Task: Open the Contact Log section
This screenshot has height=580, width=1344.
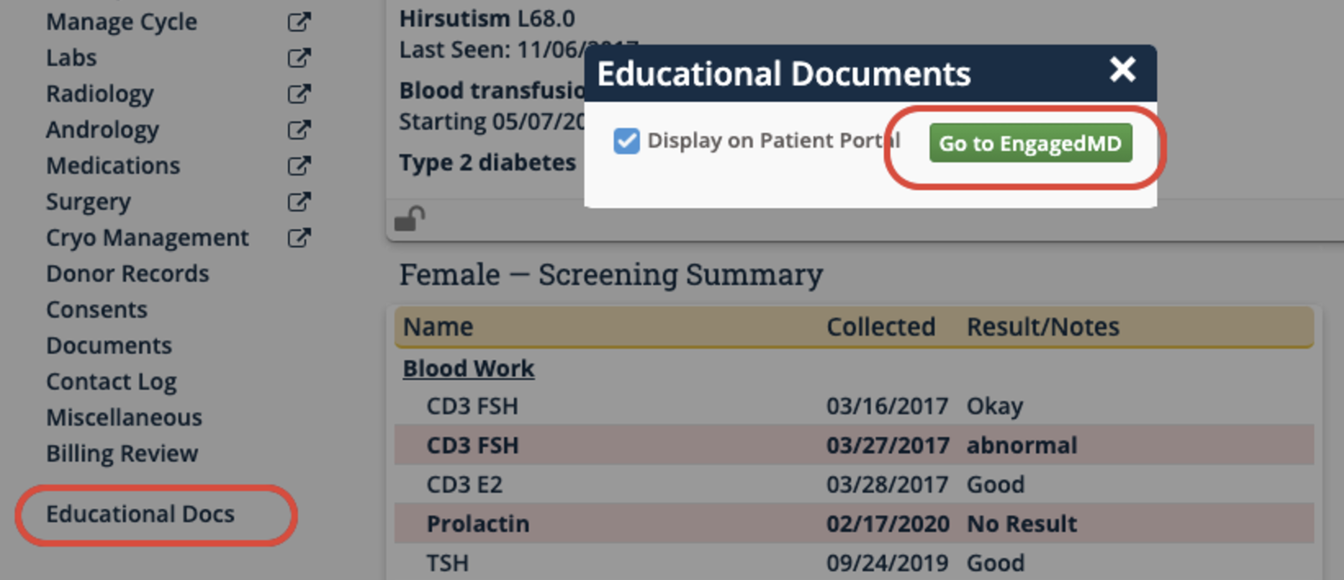Action: [112, 382]
